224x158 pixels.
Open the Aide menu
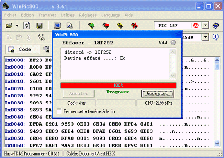tap(129, 15)
